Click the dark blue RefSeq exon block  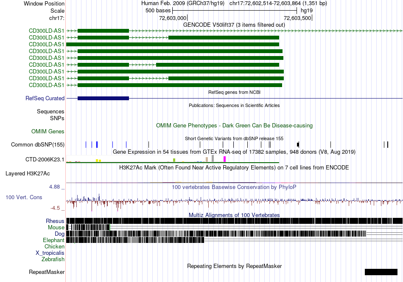tap(103, 98)
